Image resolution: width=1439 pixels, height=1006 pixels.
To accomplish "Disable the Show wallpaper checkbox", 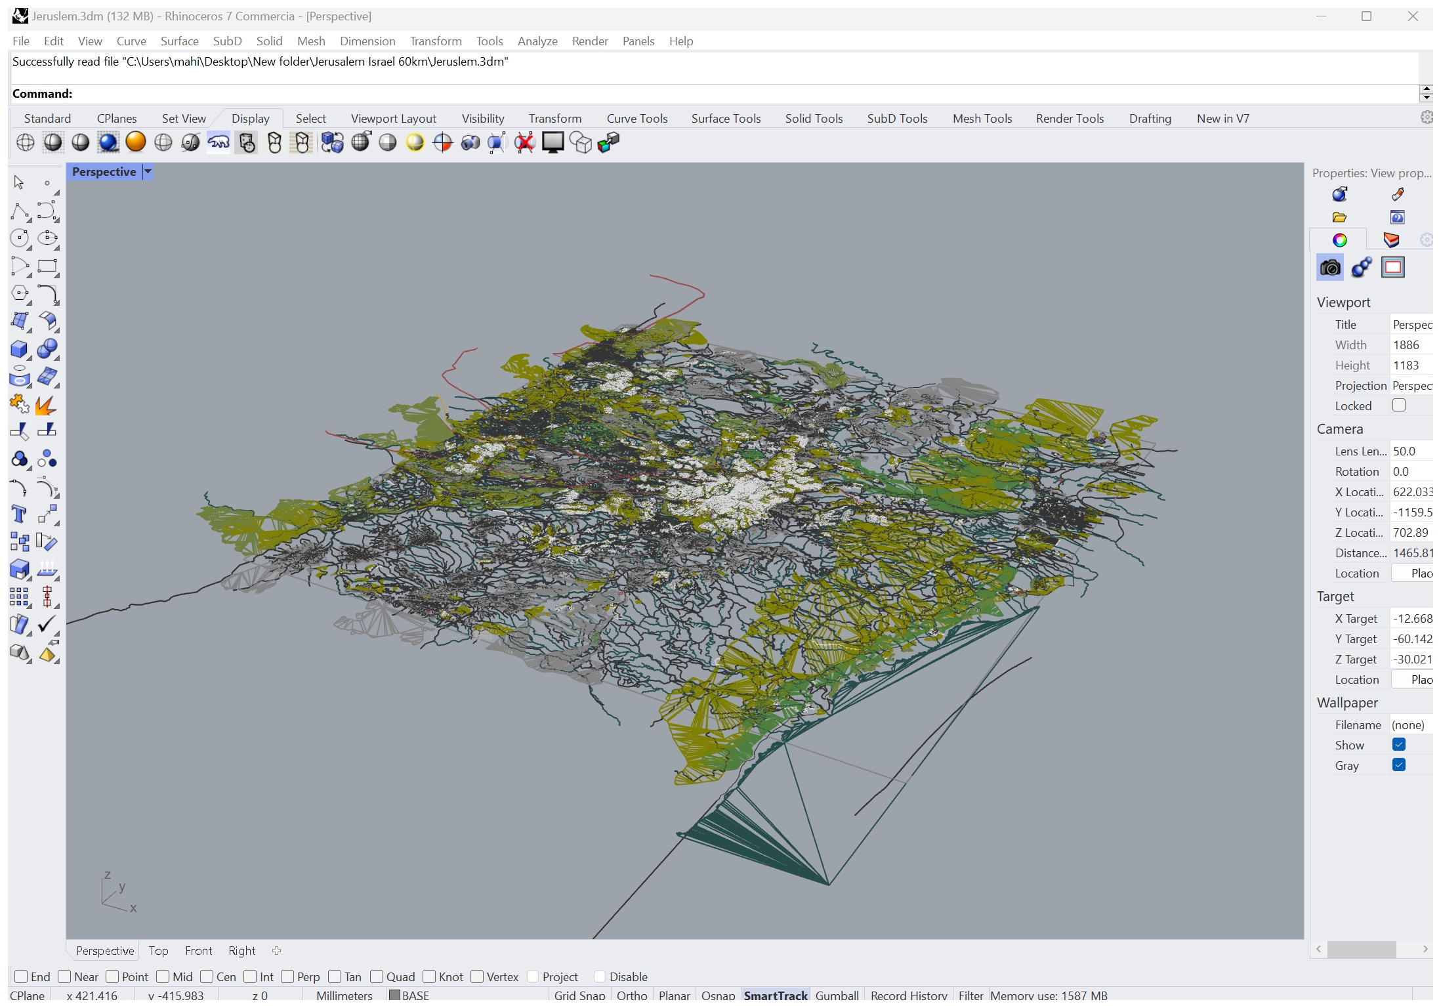I will [1399, 744].
